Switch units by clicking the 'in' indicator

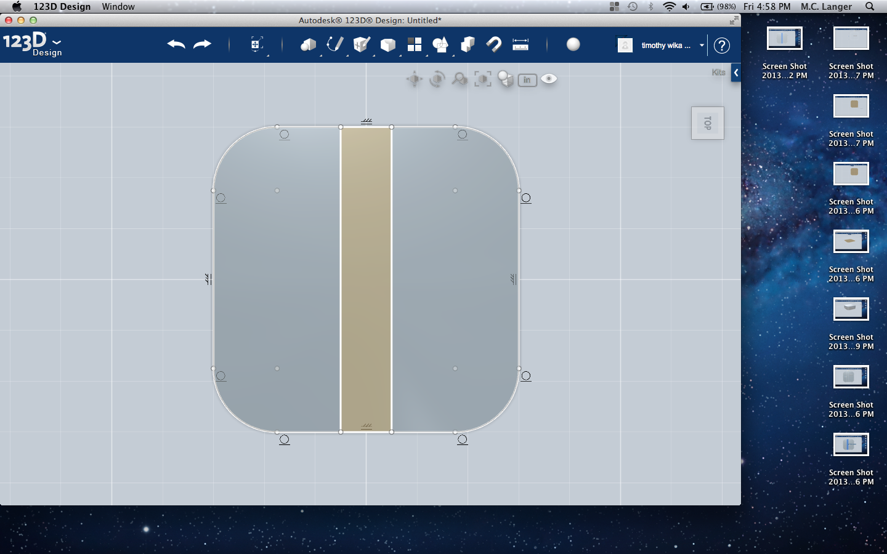(x=527, y=79)
